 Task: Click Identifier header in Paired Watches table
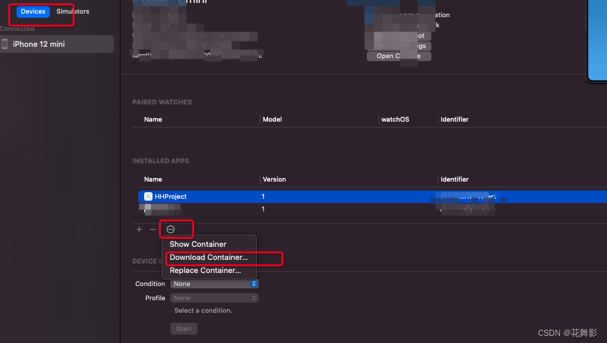click(455, 119)
